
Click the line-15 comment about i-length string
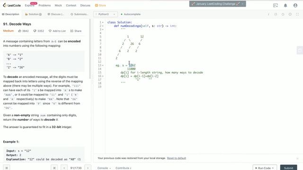tap(162, 72)
